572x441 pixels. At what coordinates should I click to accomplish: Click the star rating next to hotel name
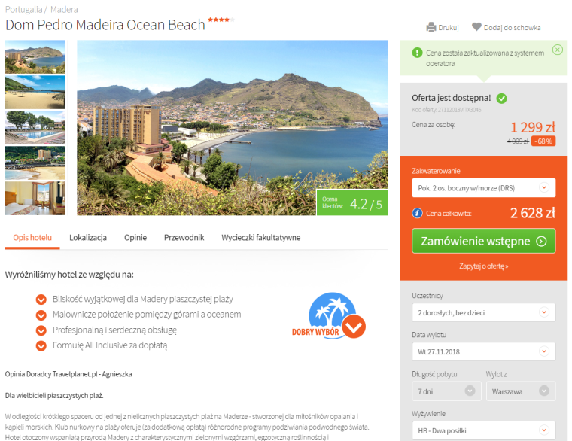click(x=221, y=20)
